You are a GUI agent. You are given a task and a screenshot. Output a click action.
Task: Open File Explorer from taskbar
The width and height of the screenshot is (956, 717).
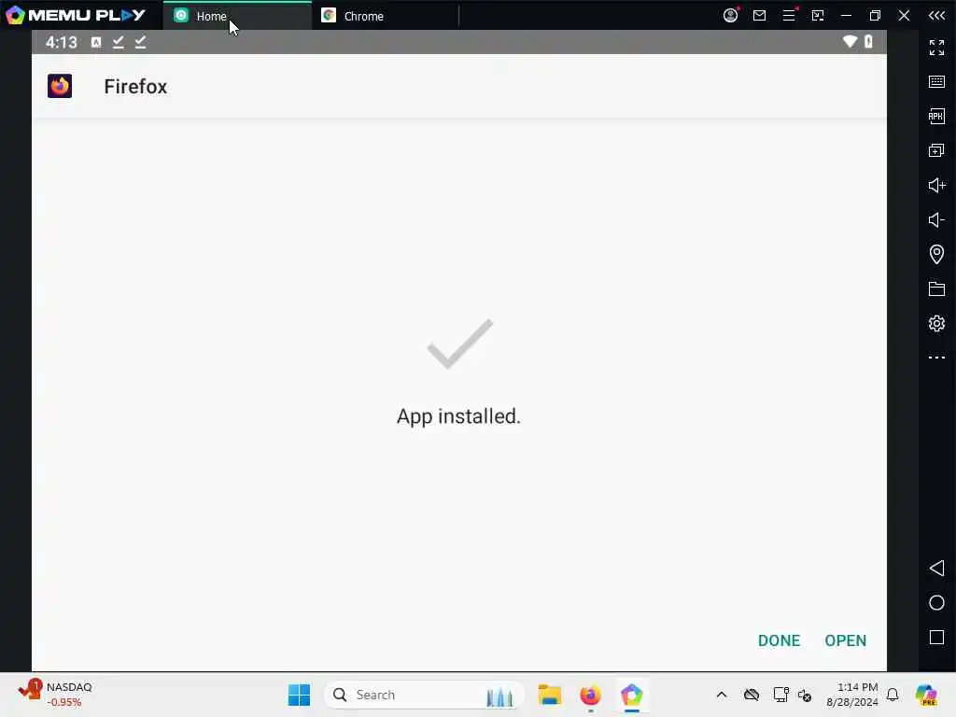[549, 695]
